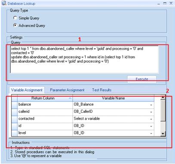Image resolution: width=175 pixels, height=164 pixels.
Task: Select the Simple Query radio button
Action: [x=15, y=18]
